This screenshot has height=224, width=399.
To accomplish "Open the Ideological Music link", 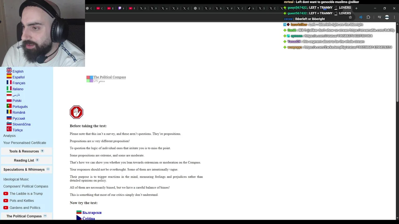I will pos(16,179).
